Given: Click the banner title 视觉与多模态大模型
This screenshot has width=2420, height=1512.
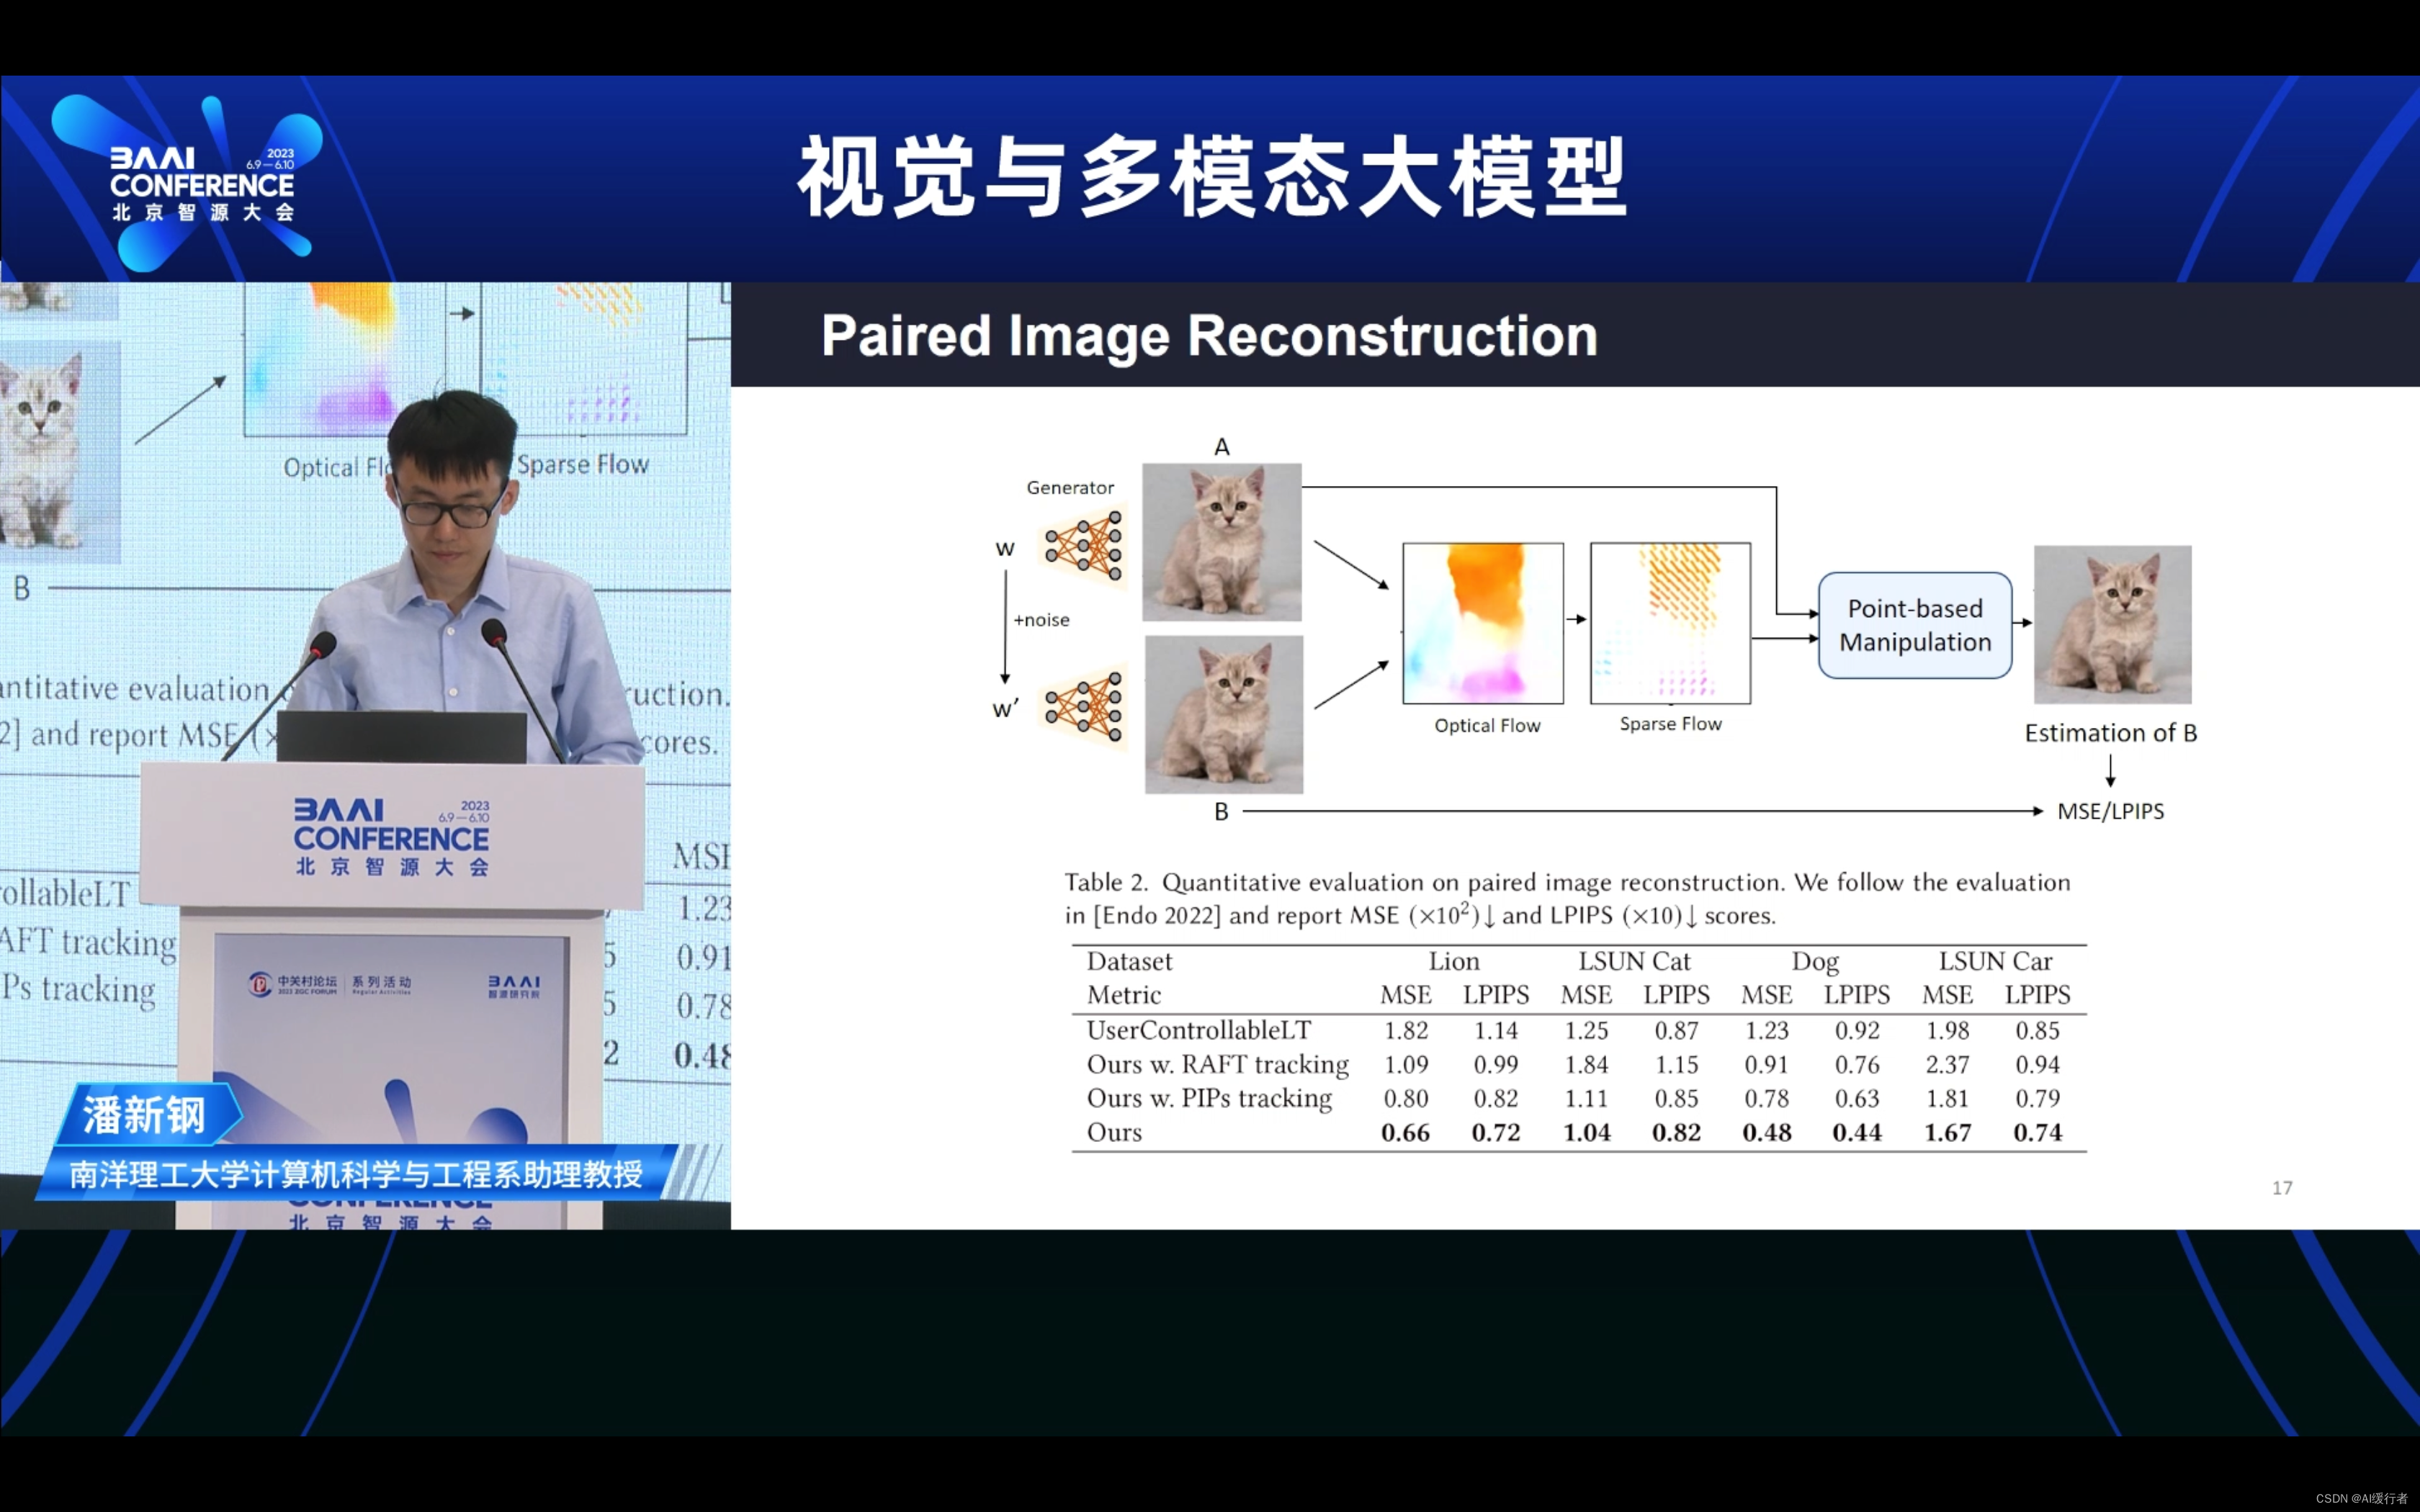Looking at the screenshot, I should coord(1212,178).
